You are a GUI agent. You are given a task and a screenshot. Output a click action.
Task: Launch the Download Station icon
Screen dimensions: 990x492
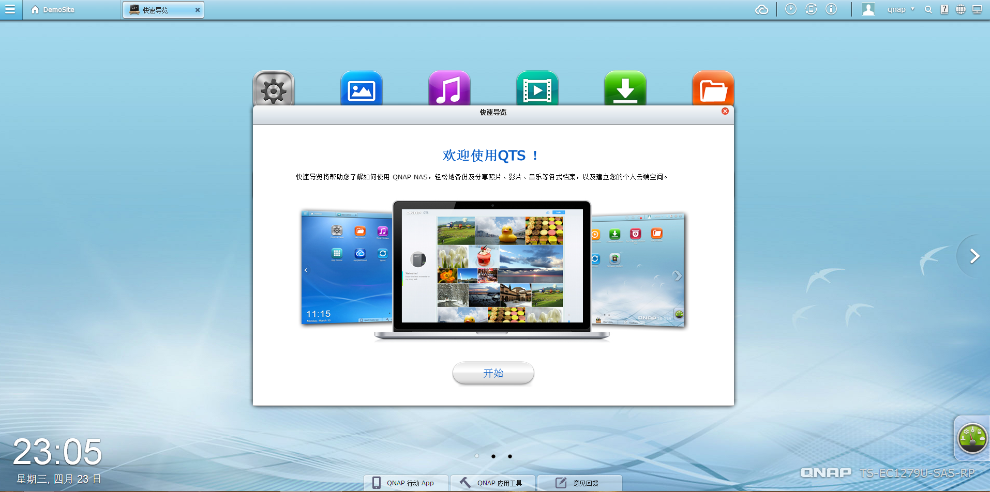pyautogui.click(x=625, y=88)
